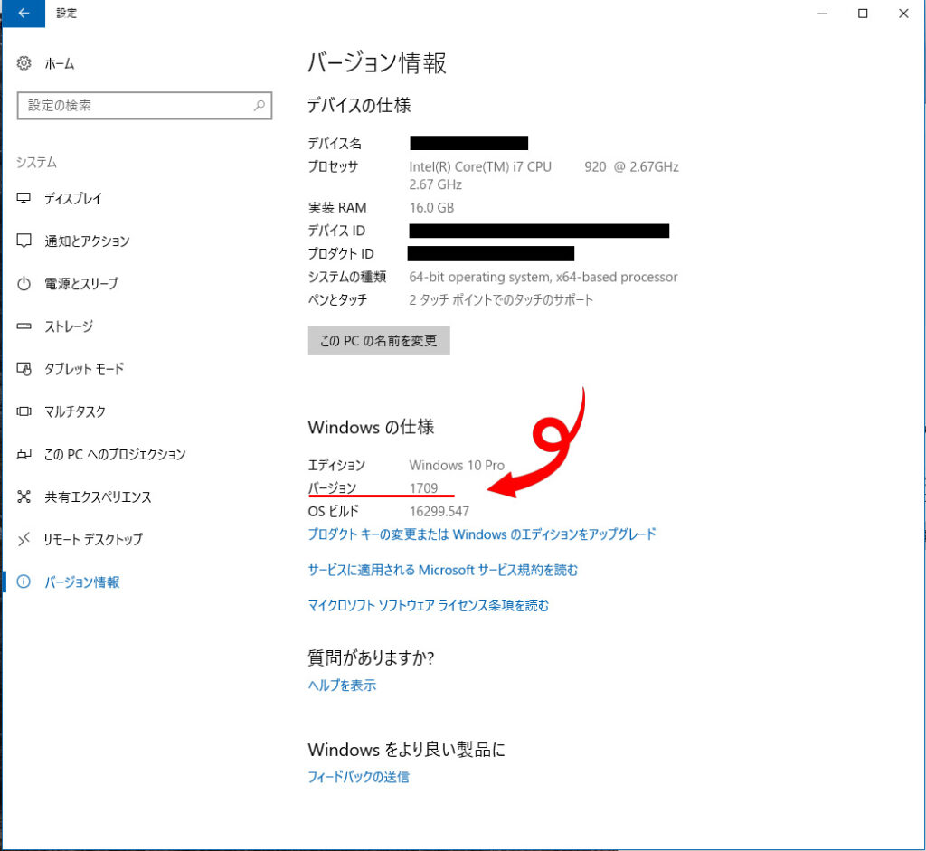Click the pen and touch support value
Image resolution: width=926 pixels, height=851 pixels.
pyautogui.click(x=501, y=300)
